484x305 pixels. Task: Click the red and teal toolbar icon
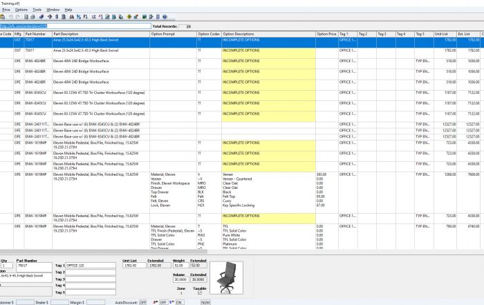point(136,17)
